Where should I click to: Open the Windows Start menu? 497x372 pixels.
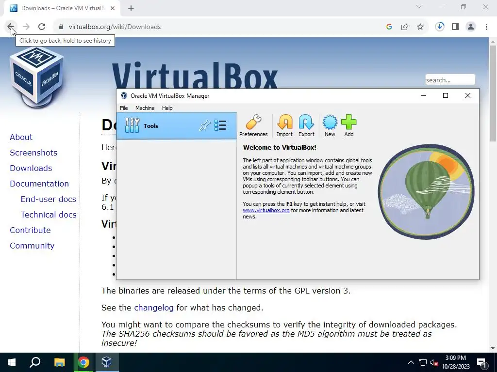click(12, 362)
